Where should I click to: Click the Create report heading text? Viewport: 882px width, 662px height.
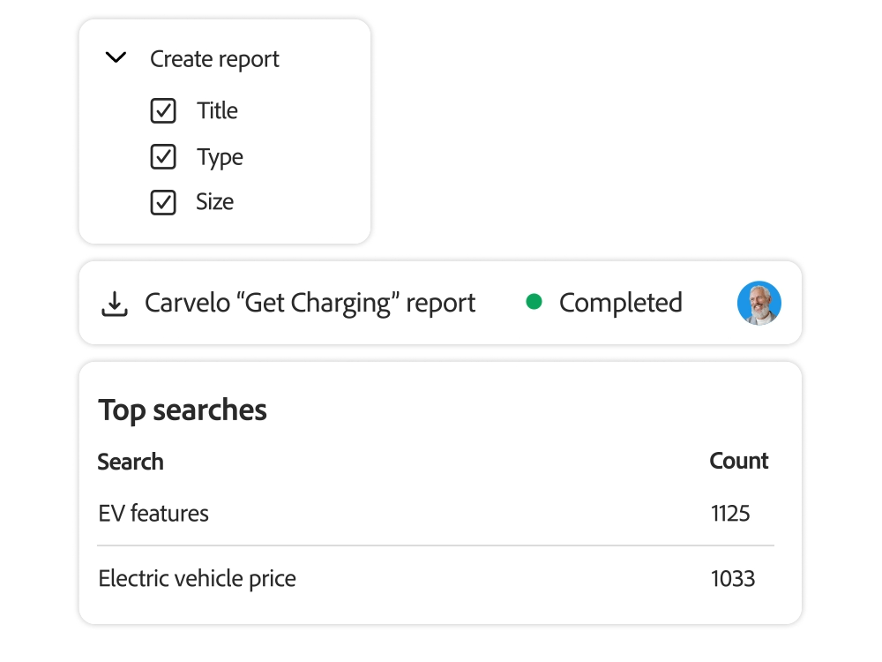click(214, 59)
